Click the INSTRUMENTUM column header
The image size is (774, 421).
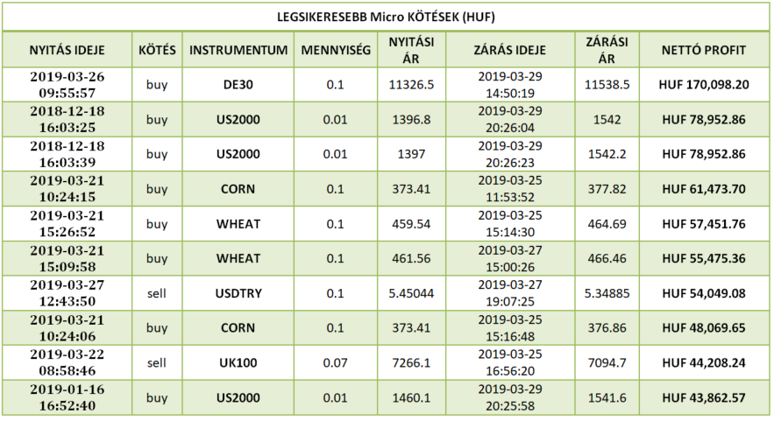point(238,51)
